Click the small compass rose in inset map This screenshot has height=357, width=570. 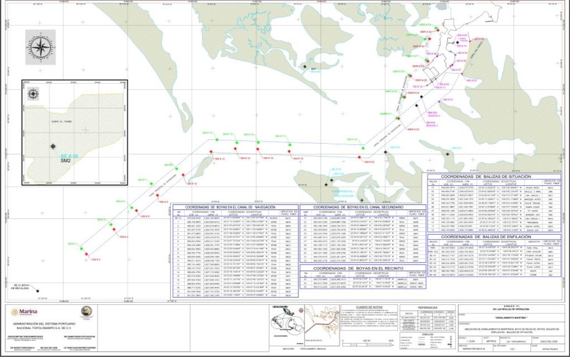tap(34, 94)
